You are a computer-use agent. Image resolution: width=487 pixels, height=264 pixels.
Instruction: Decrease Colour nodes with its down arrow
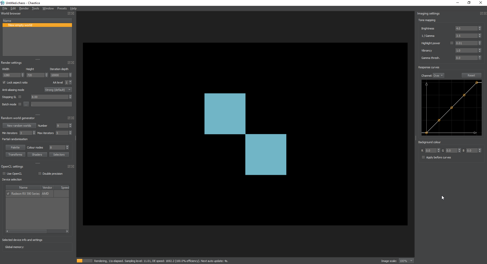click(67, 148)
